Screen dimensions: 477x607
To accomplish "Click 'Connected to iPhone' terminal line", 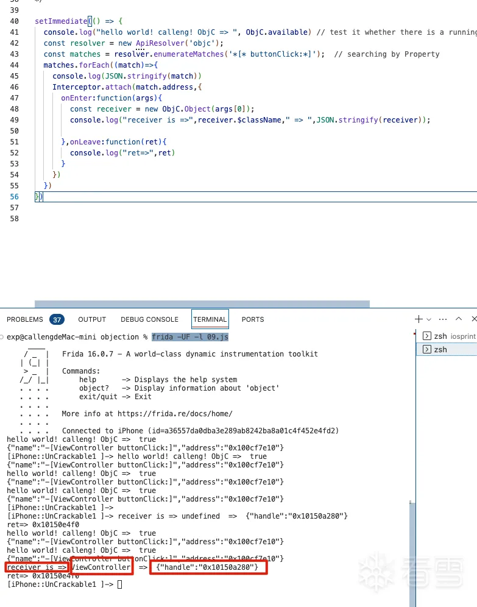I will click(200, 431).
